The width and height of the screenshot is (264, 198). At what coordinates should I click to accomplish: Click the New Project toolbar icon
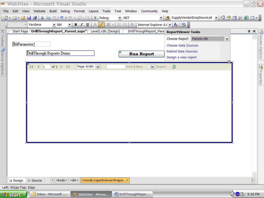6,18
